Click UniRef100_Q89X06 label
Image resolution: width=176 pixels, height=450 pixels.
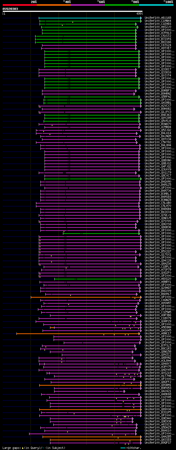tap(158, 409)
